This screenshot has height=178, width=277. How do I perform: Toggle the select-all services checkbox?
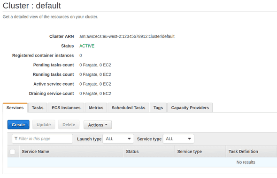[x=13, y=152]
